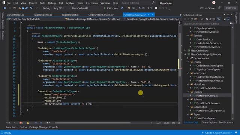Collapse the Enums folder node

[x=188, y=62]
